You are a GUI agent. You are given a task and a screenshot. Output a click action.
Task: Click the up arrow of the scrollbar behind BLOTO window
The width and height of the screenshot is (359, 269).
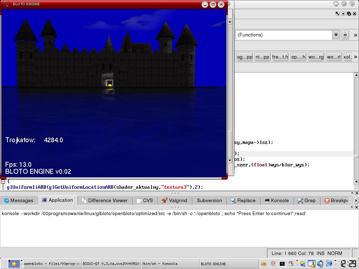point(230,22)
